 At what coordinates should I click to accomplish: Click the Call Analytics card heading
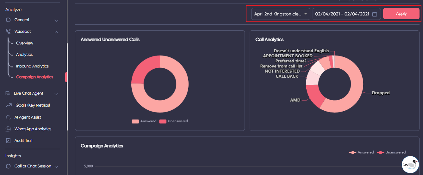pos(270,40)
